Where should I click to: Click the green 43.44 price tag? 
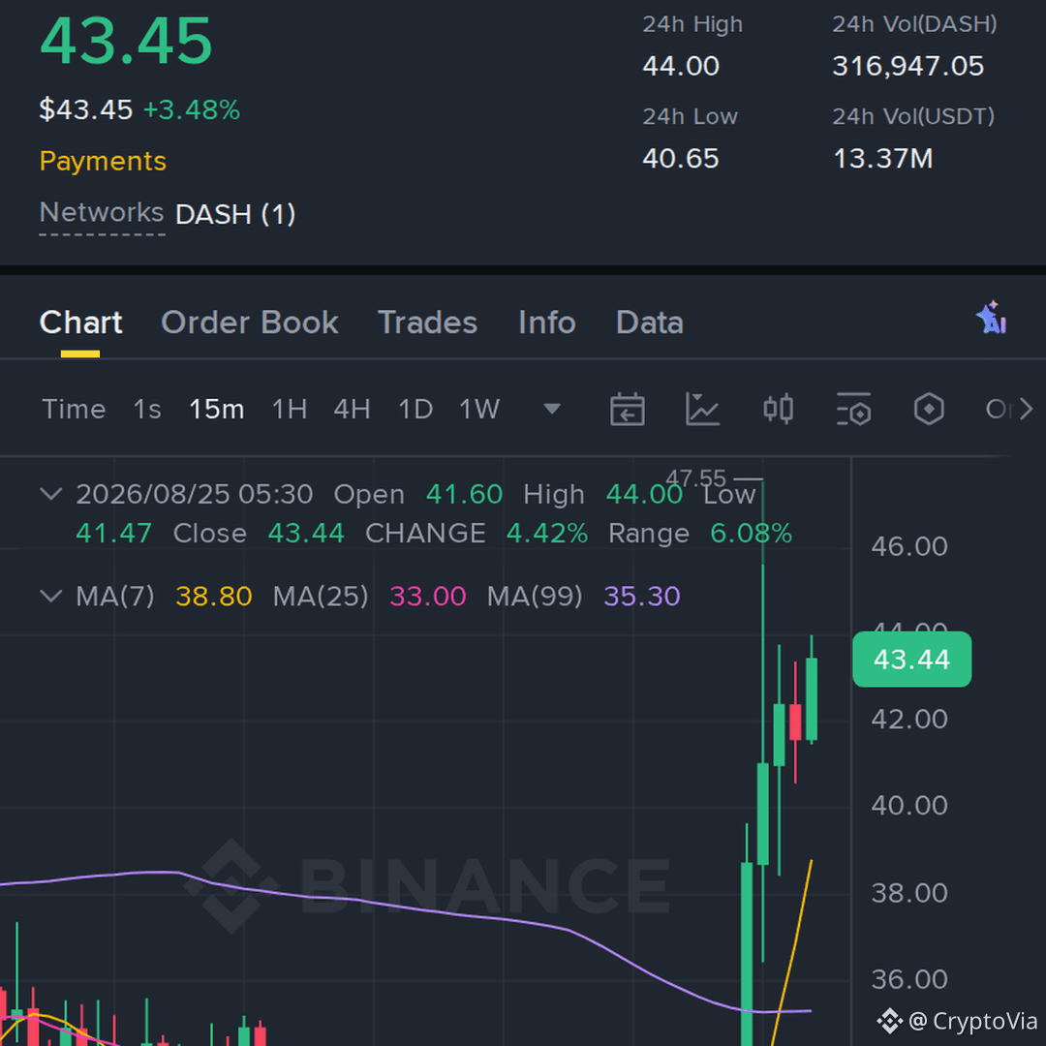point(912,660)
